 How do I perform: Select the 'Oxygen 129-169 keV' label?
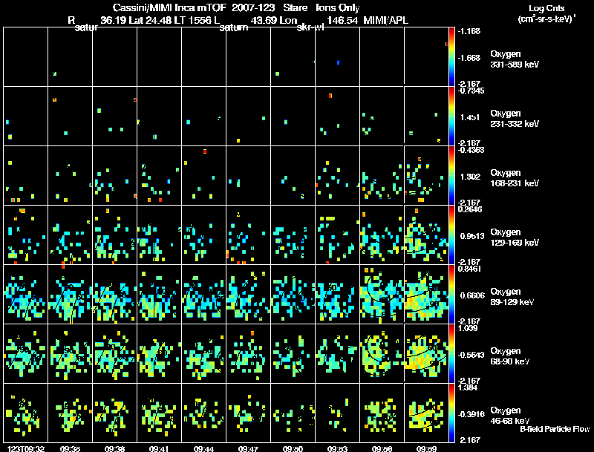(x=515, y=238)
